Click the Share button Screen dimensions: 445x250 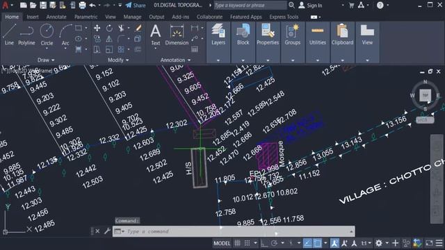click(x=136, y=5)
